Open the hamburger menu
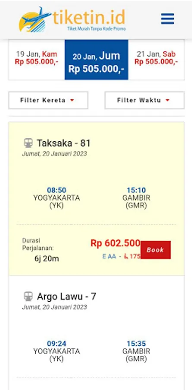 click(167, 19)
